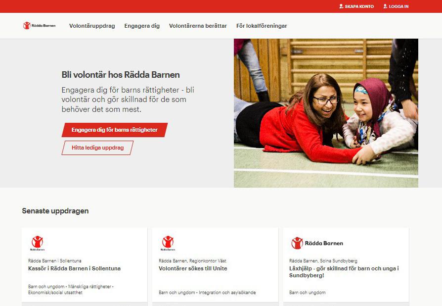Click the logo on the Unite card
Image resolution: width=442 pixels, height=306 pixels.
[168, 243]
